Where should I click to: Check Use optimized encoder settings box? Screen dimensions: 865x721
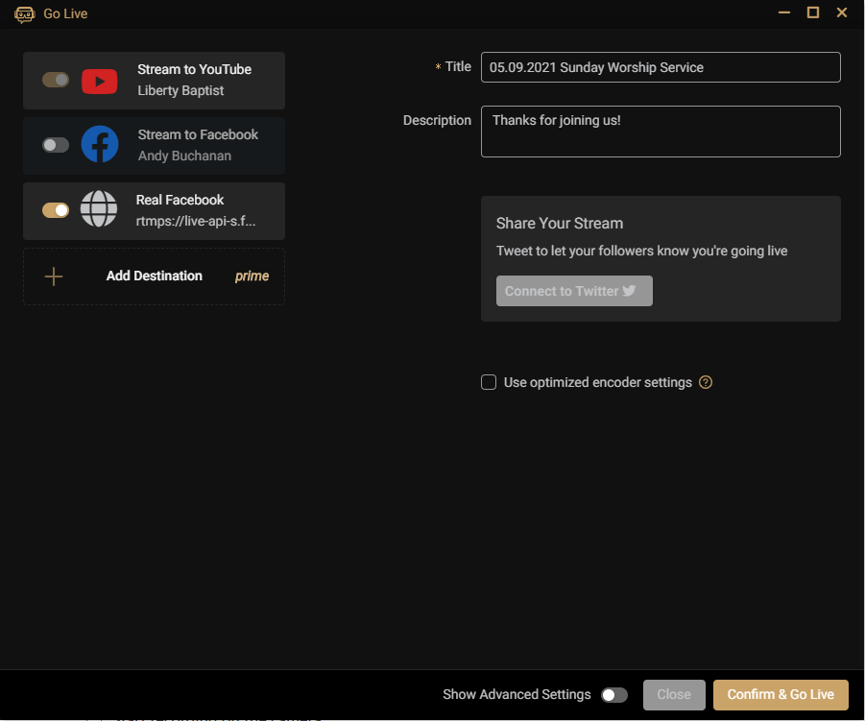click(489, 382)
